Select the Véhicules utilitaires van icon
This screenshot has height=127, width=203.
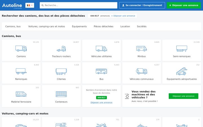point(101,49)
